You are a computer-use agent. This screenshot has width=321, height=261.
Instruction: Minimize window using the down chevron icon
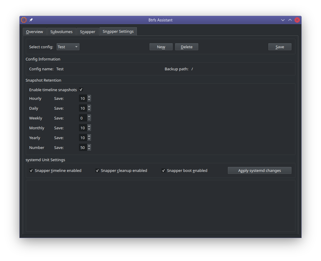click(x=283, y=20)
